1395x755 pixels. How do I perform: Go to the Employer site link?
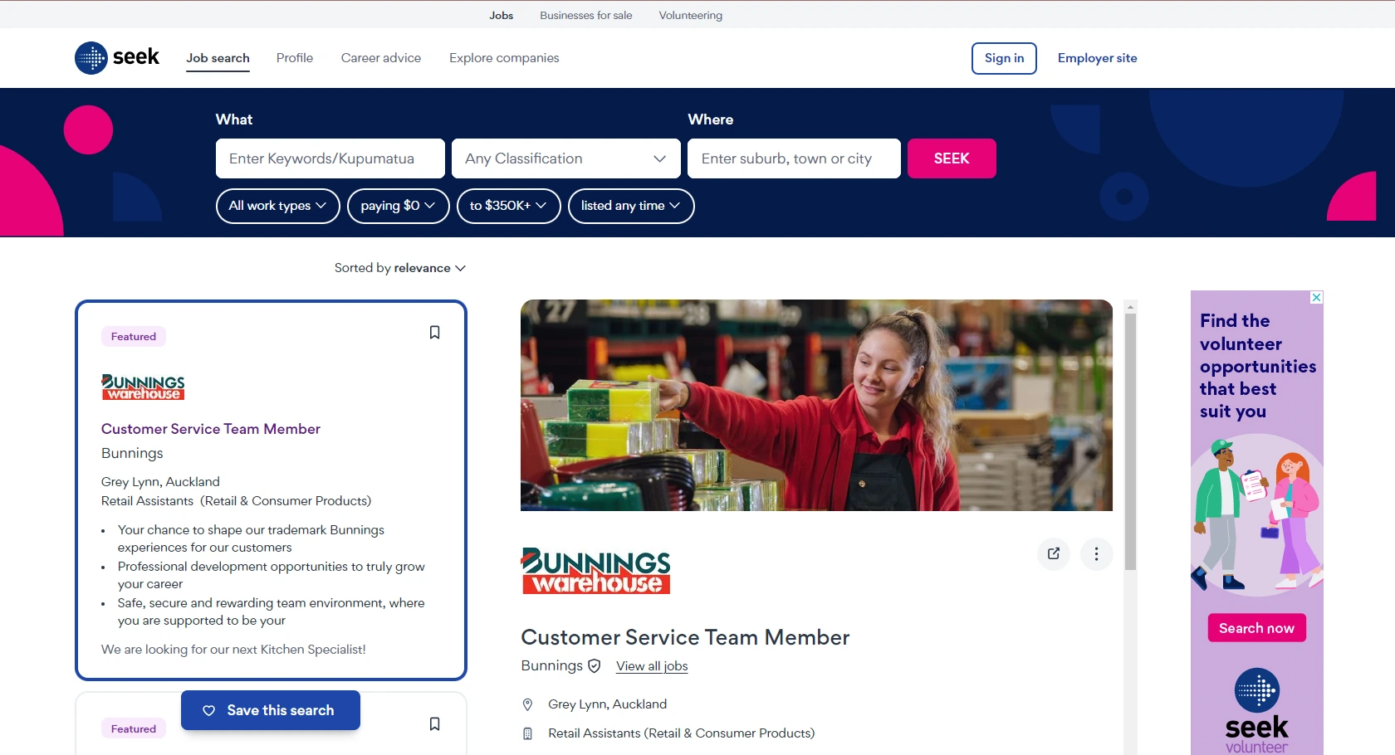(1097, 58)
